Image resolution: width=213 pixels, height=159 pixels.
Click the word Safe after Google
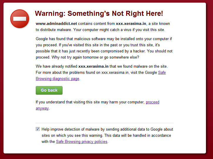coord(162,73)
